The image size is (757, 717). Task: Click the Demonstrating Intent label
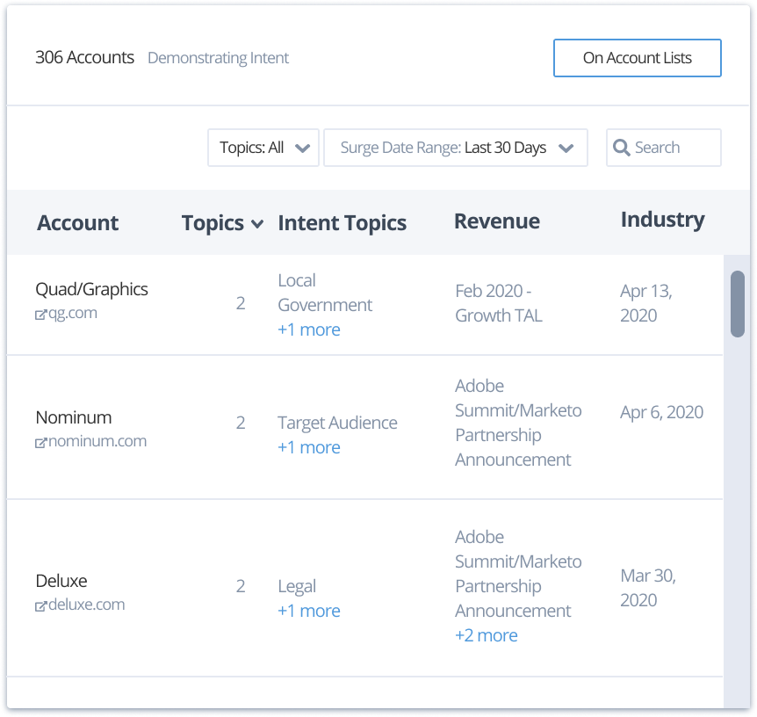coord(219,57)
